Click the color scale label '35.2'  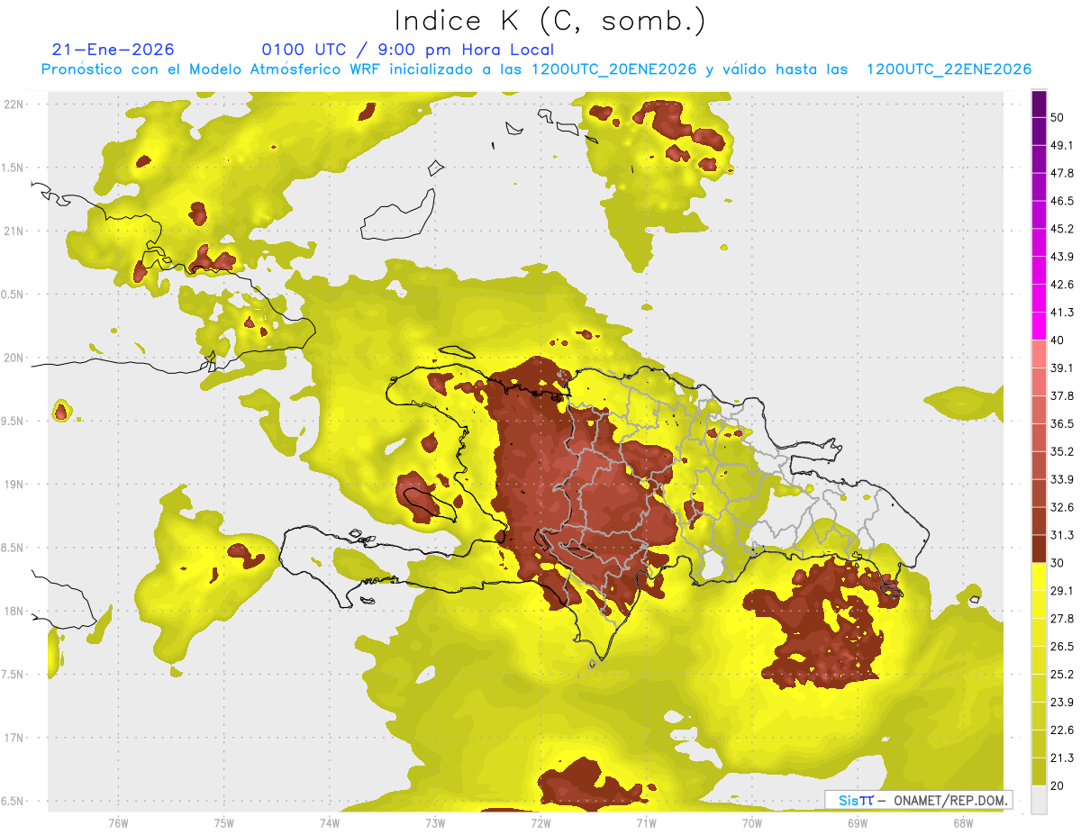click(1062, 451)
